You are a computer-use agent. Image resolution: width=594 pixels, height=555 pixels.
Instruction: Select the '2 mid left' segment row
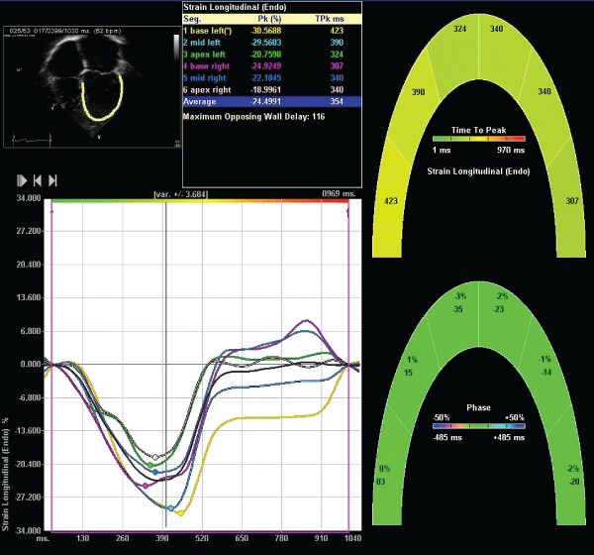point(272,43)
